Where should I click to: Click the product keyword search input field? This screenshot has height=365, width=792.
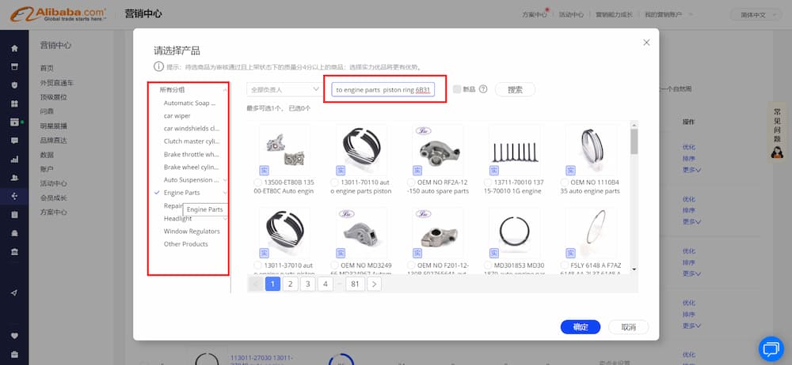pos(384,90)
